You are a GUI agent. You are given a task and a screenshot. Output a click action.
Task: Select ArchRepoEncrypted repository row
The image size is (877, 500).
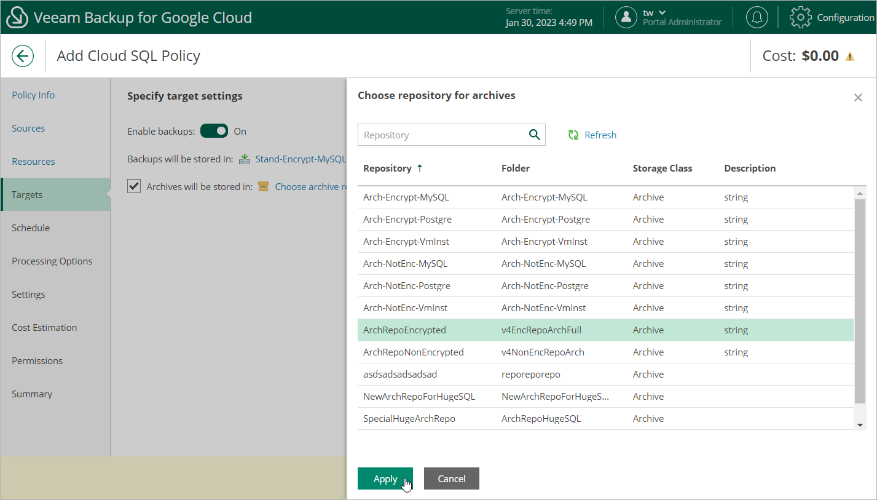(605, 330)
